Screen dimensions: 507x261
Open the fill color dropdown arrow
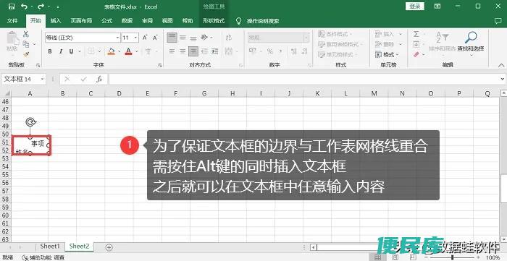pos(120,51)
